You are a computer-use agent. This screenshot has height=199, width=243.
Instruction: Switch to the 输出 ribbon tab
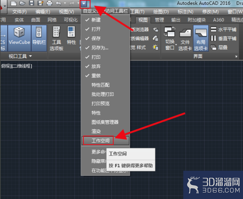(176, 20)
